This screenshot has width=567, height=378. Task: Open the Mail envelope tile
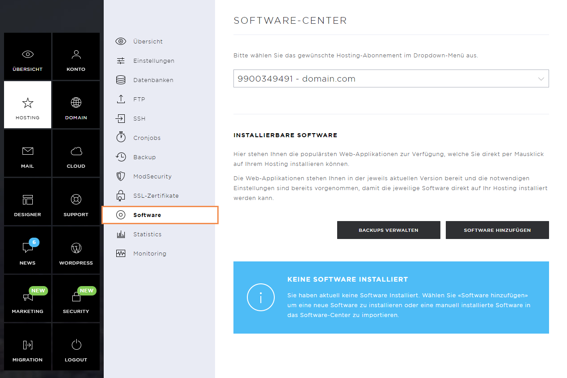point(27,153)
